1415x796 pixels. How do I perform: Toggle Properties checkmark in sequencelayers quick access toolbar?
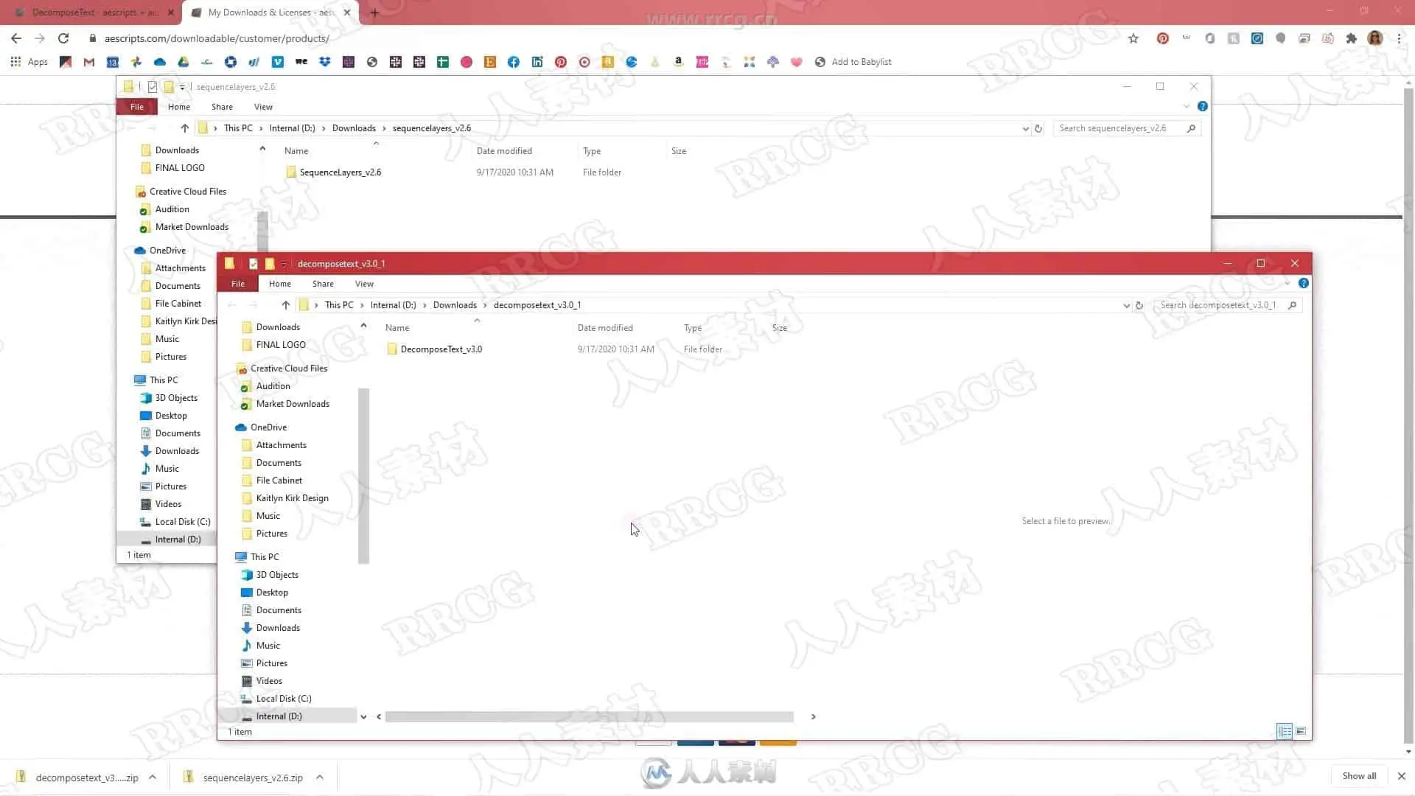[153, 87]
